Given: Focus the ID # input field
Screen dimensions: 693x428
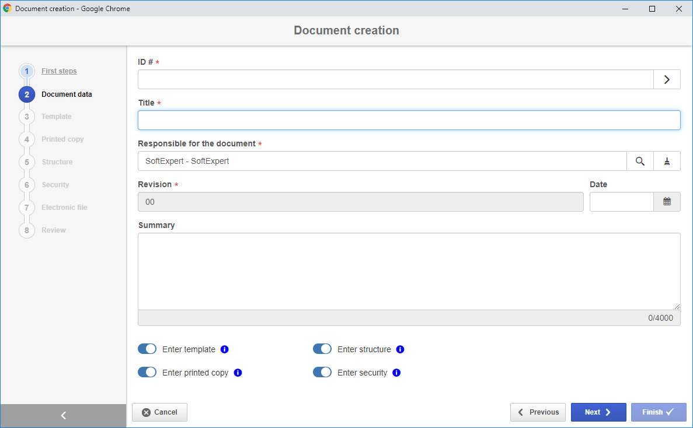Looking at the screenshot, I should point(396,79).
